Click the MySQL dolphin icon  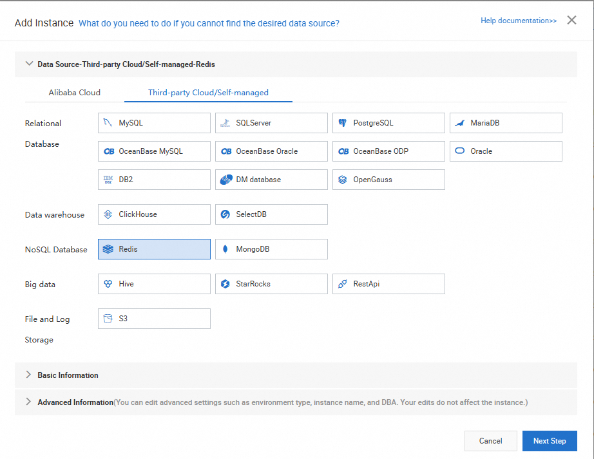pos(108,122)
